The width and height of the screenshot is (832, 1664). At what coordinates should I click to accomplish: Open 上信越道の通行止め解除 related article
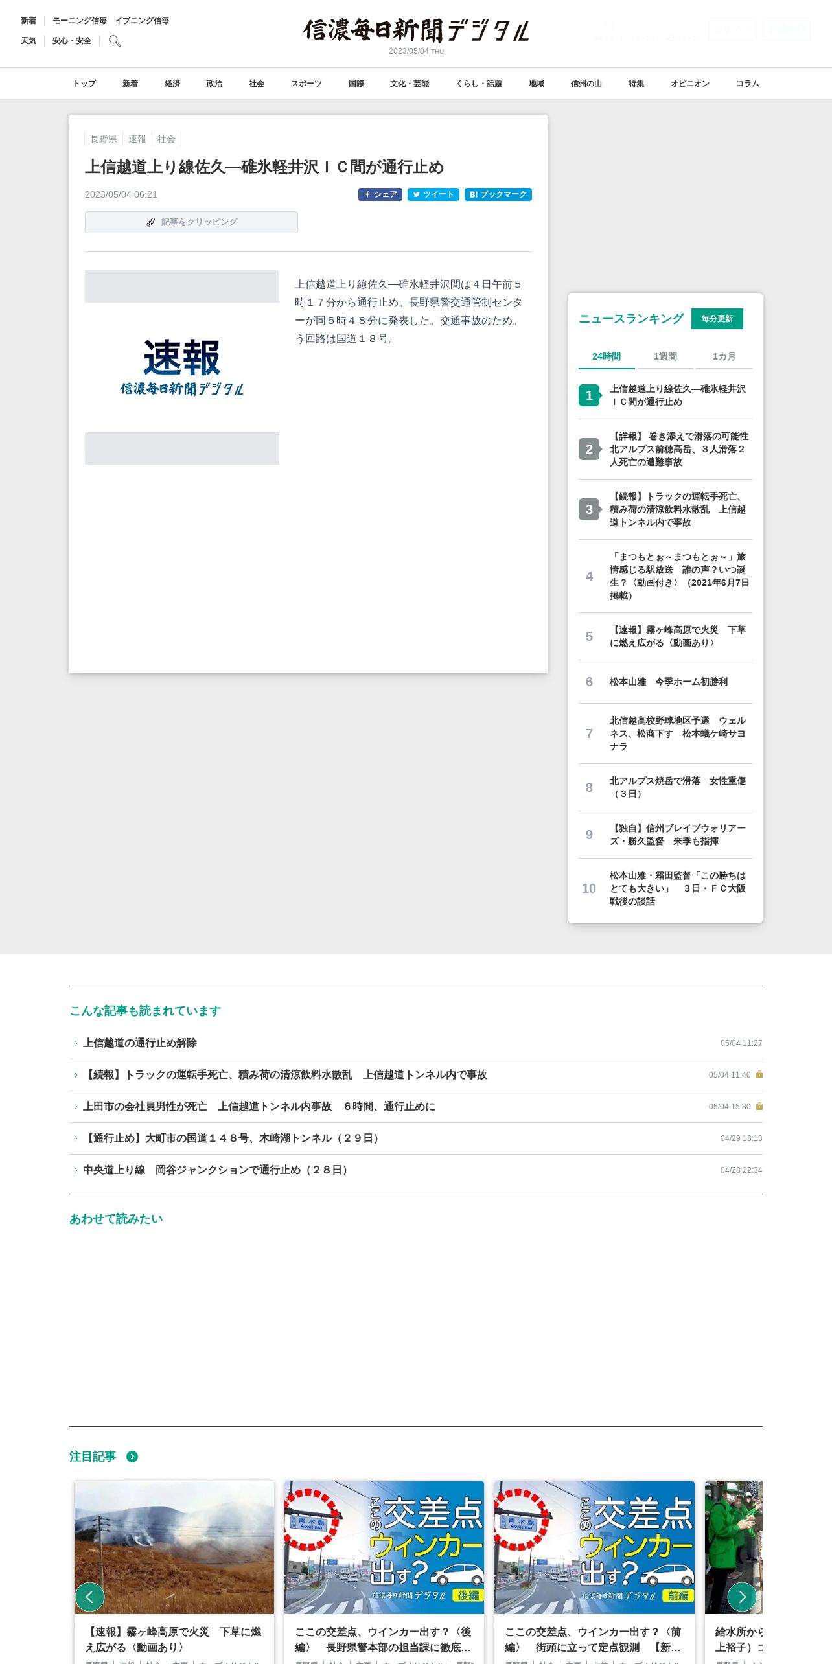(x=416, y=1043)
